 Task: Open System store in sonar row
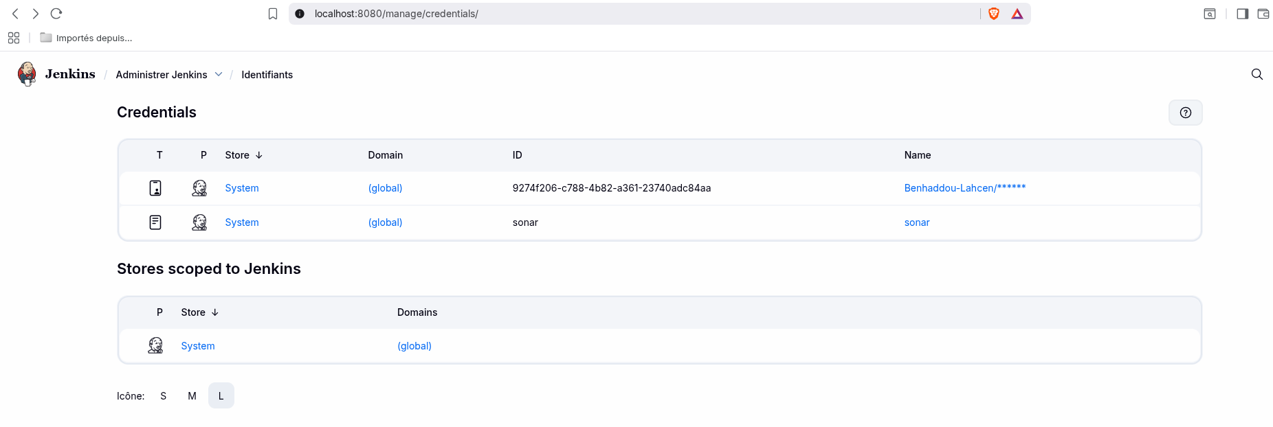[242, 222]
